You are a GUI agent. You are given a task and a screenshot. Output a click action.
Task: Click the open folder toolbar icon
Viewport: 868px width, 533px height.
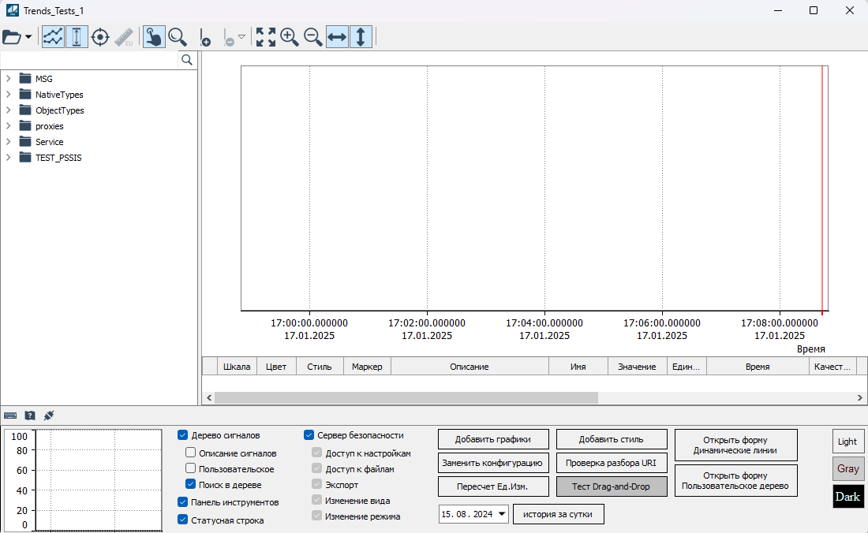click(x=13, y=37)
